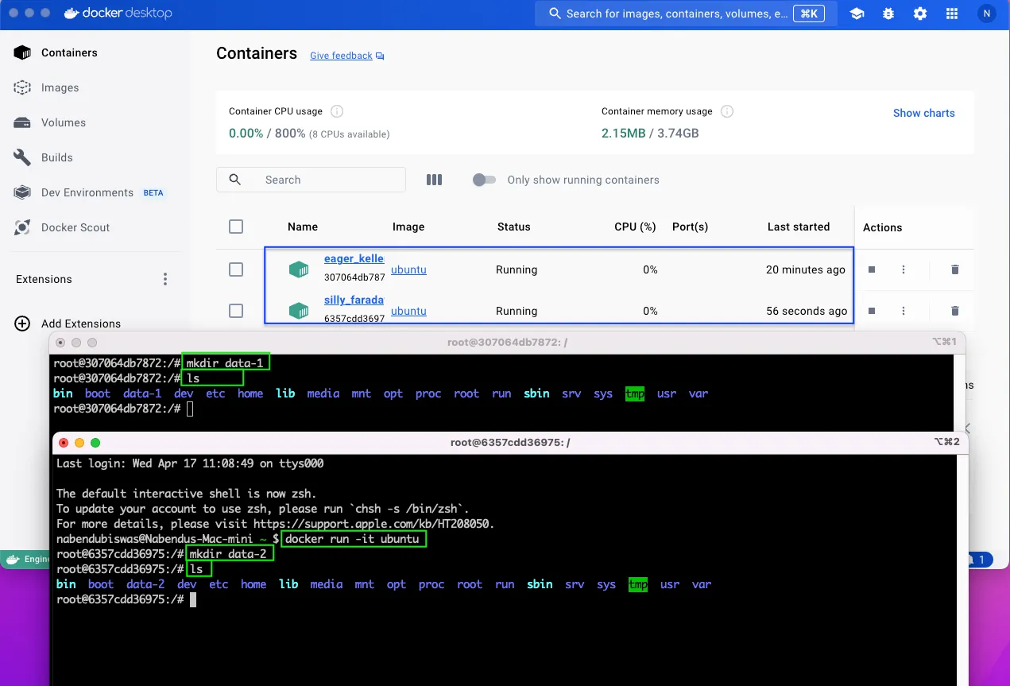Screen dimensions: 1010x686
Task: Open the eager_kelle container link
Action: (x=354, y=259)
